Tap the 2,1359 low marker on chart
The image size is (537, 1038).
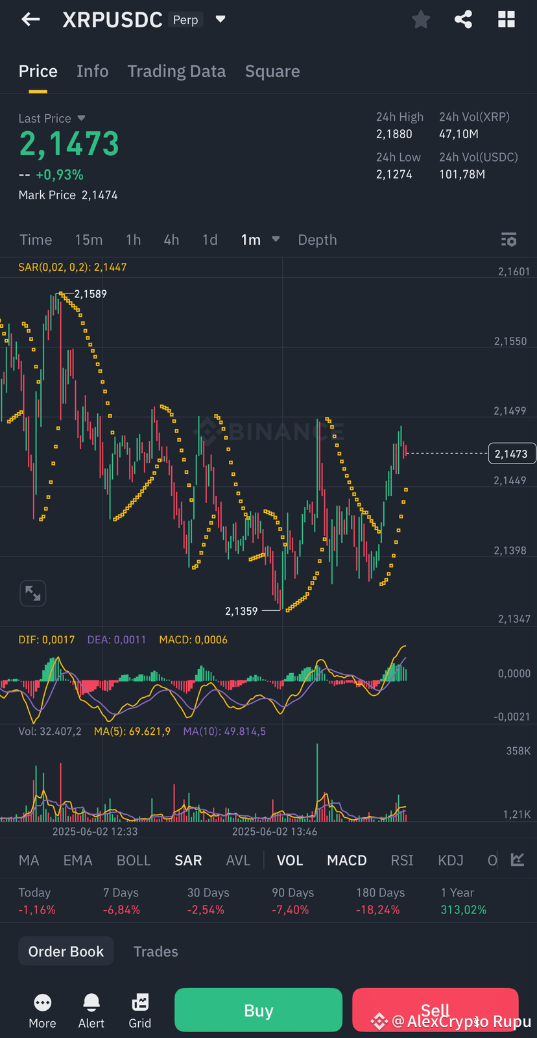point(241,611)
